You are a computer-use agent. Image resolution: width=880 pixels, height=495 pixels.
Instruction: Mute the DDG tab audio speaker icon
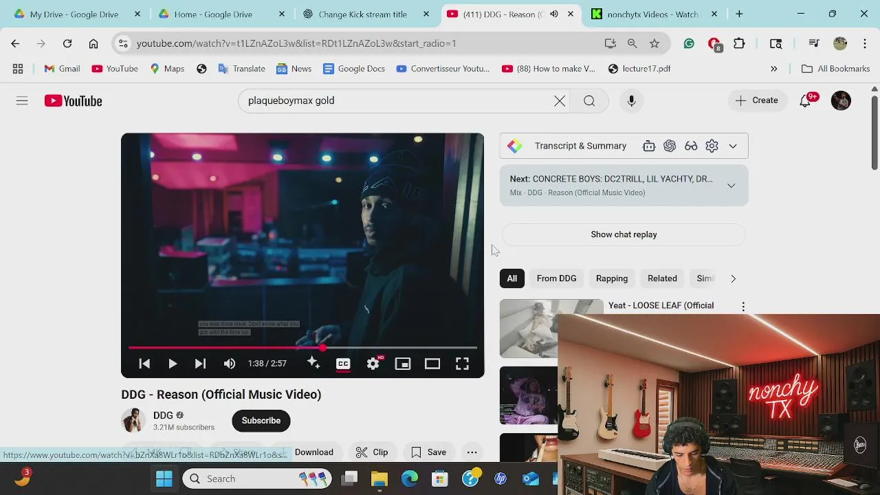554,14
